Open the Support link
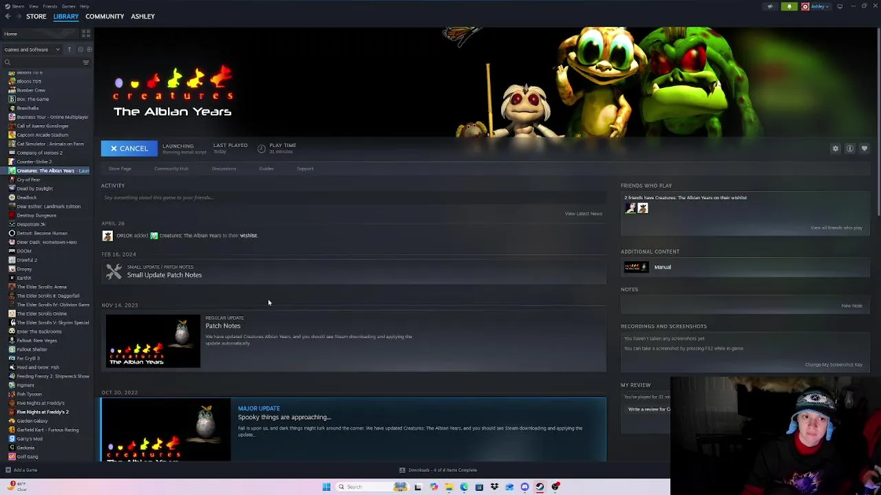Screen dimensions: 881x495 305,168
